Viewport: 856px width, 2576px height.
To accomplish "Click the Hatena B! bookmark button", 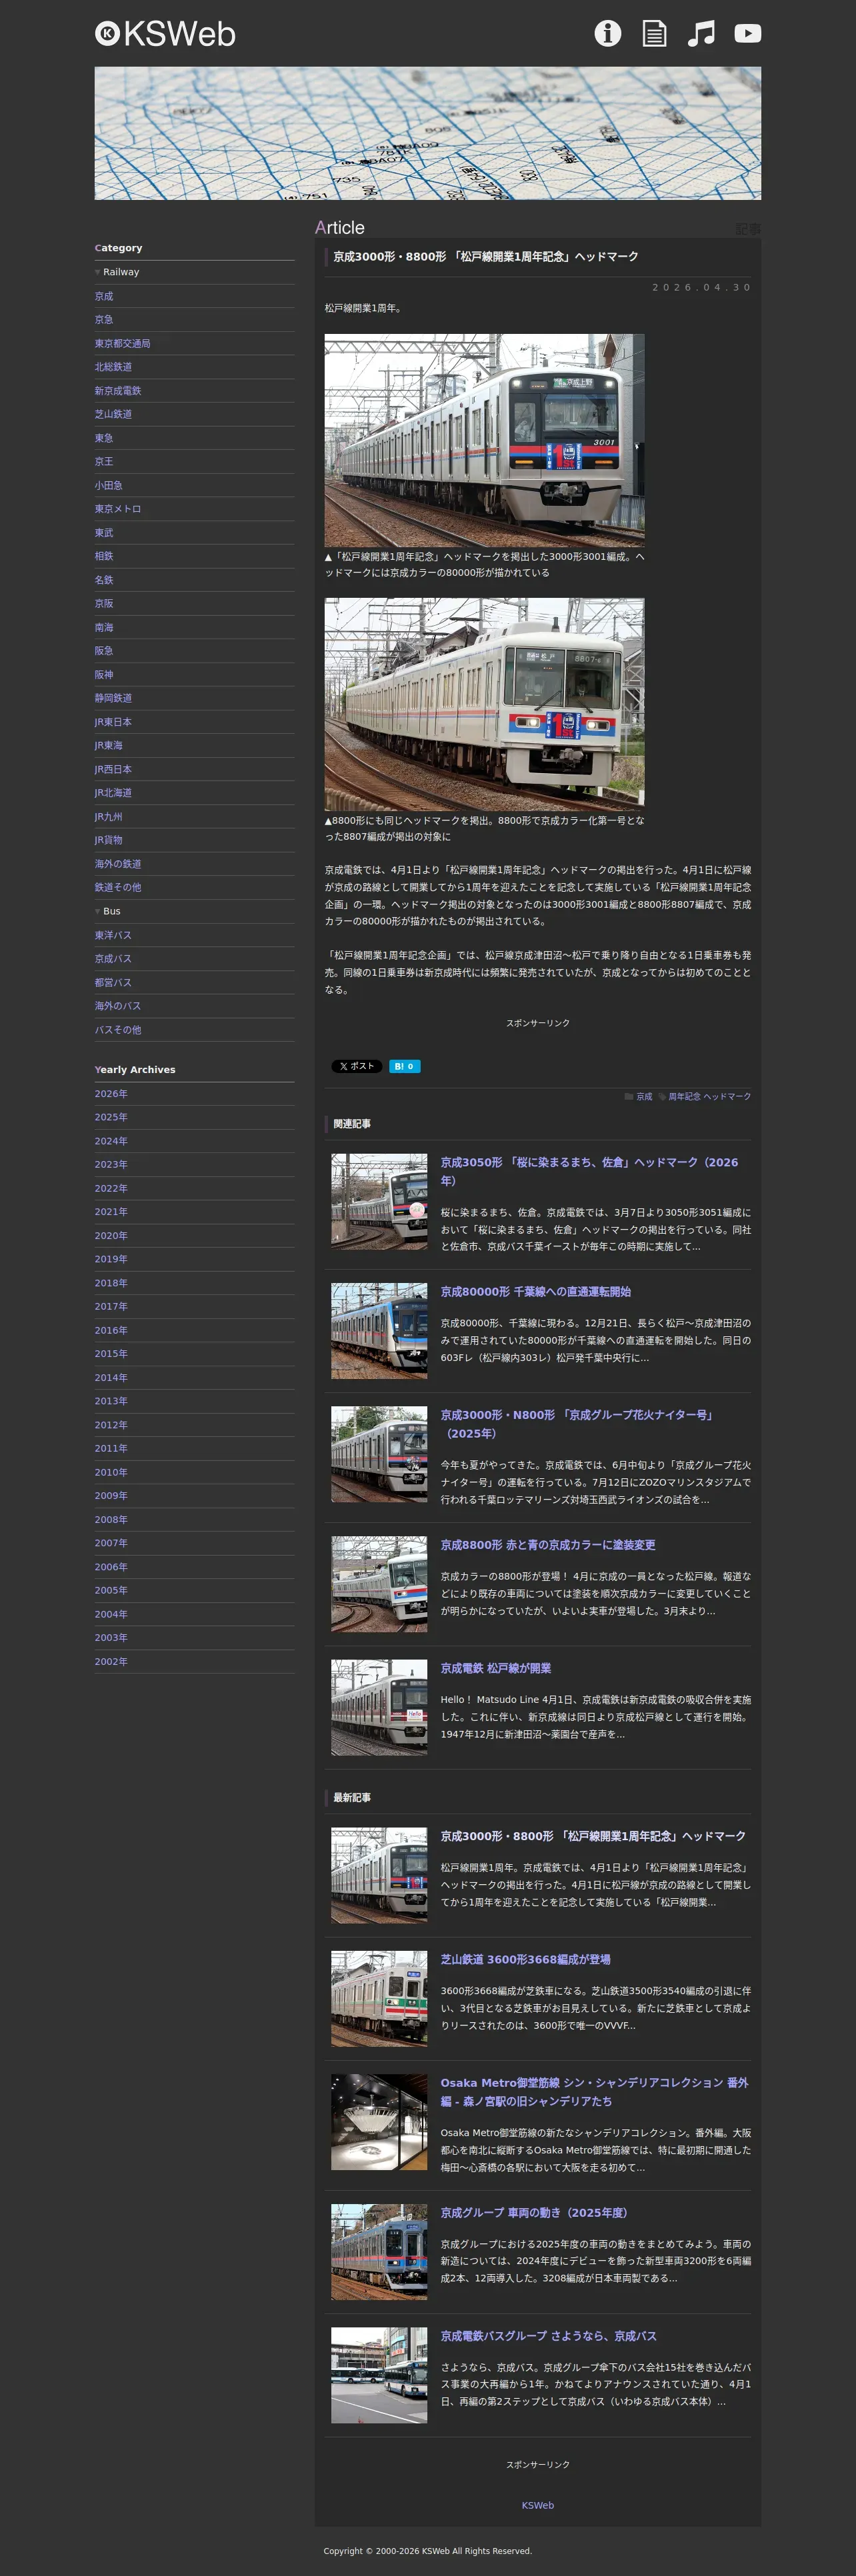I will 405,1066.
